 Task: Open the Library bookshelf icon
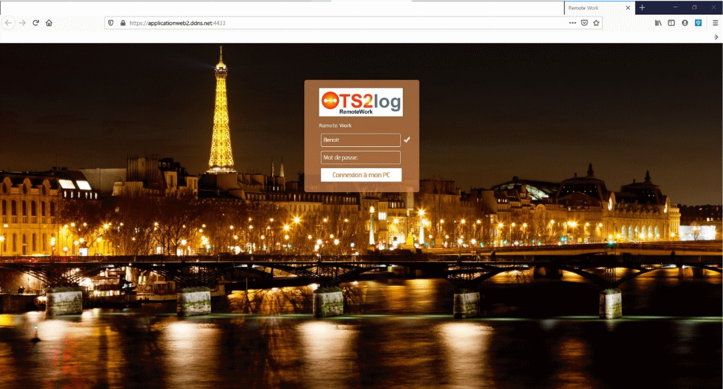click(x=658, y=23)
